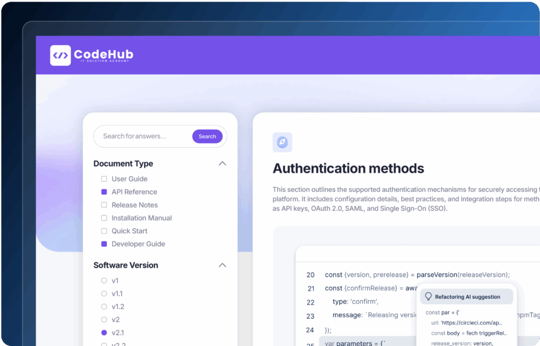This screenshot has height=346, width=540.
Task: Select the v1.1 version option
Action: click(x=104, y=293)
